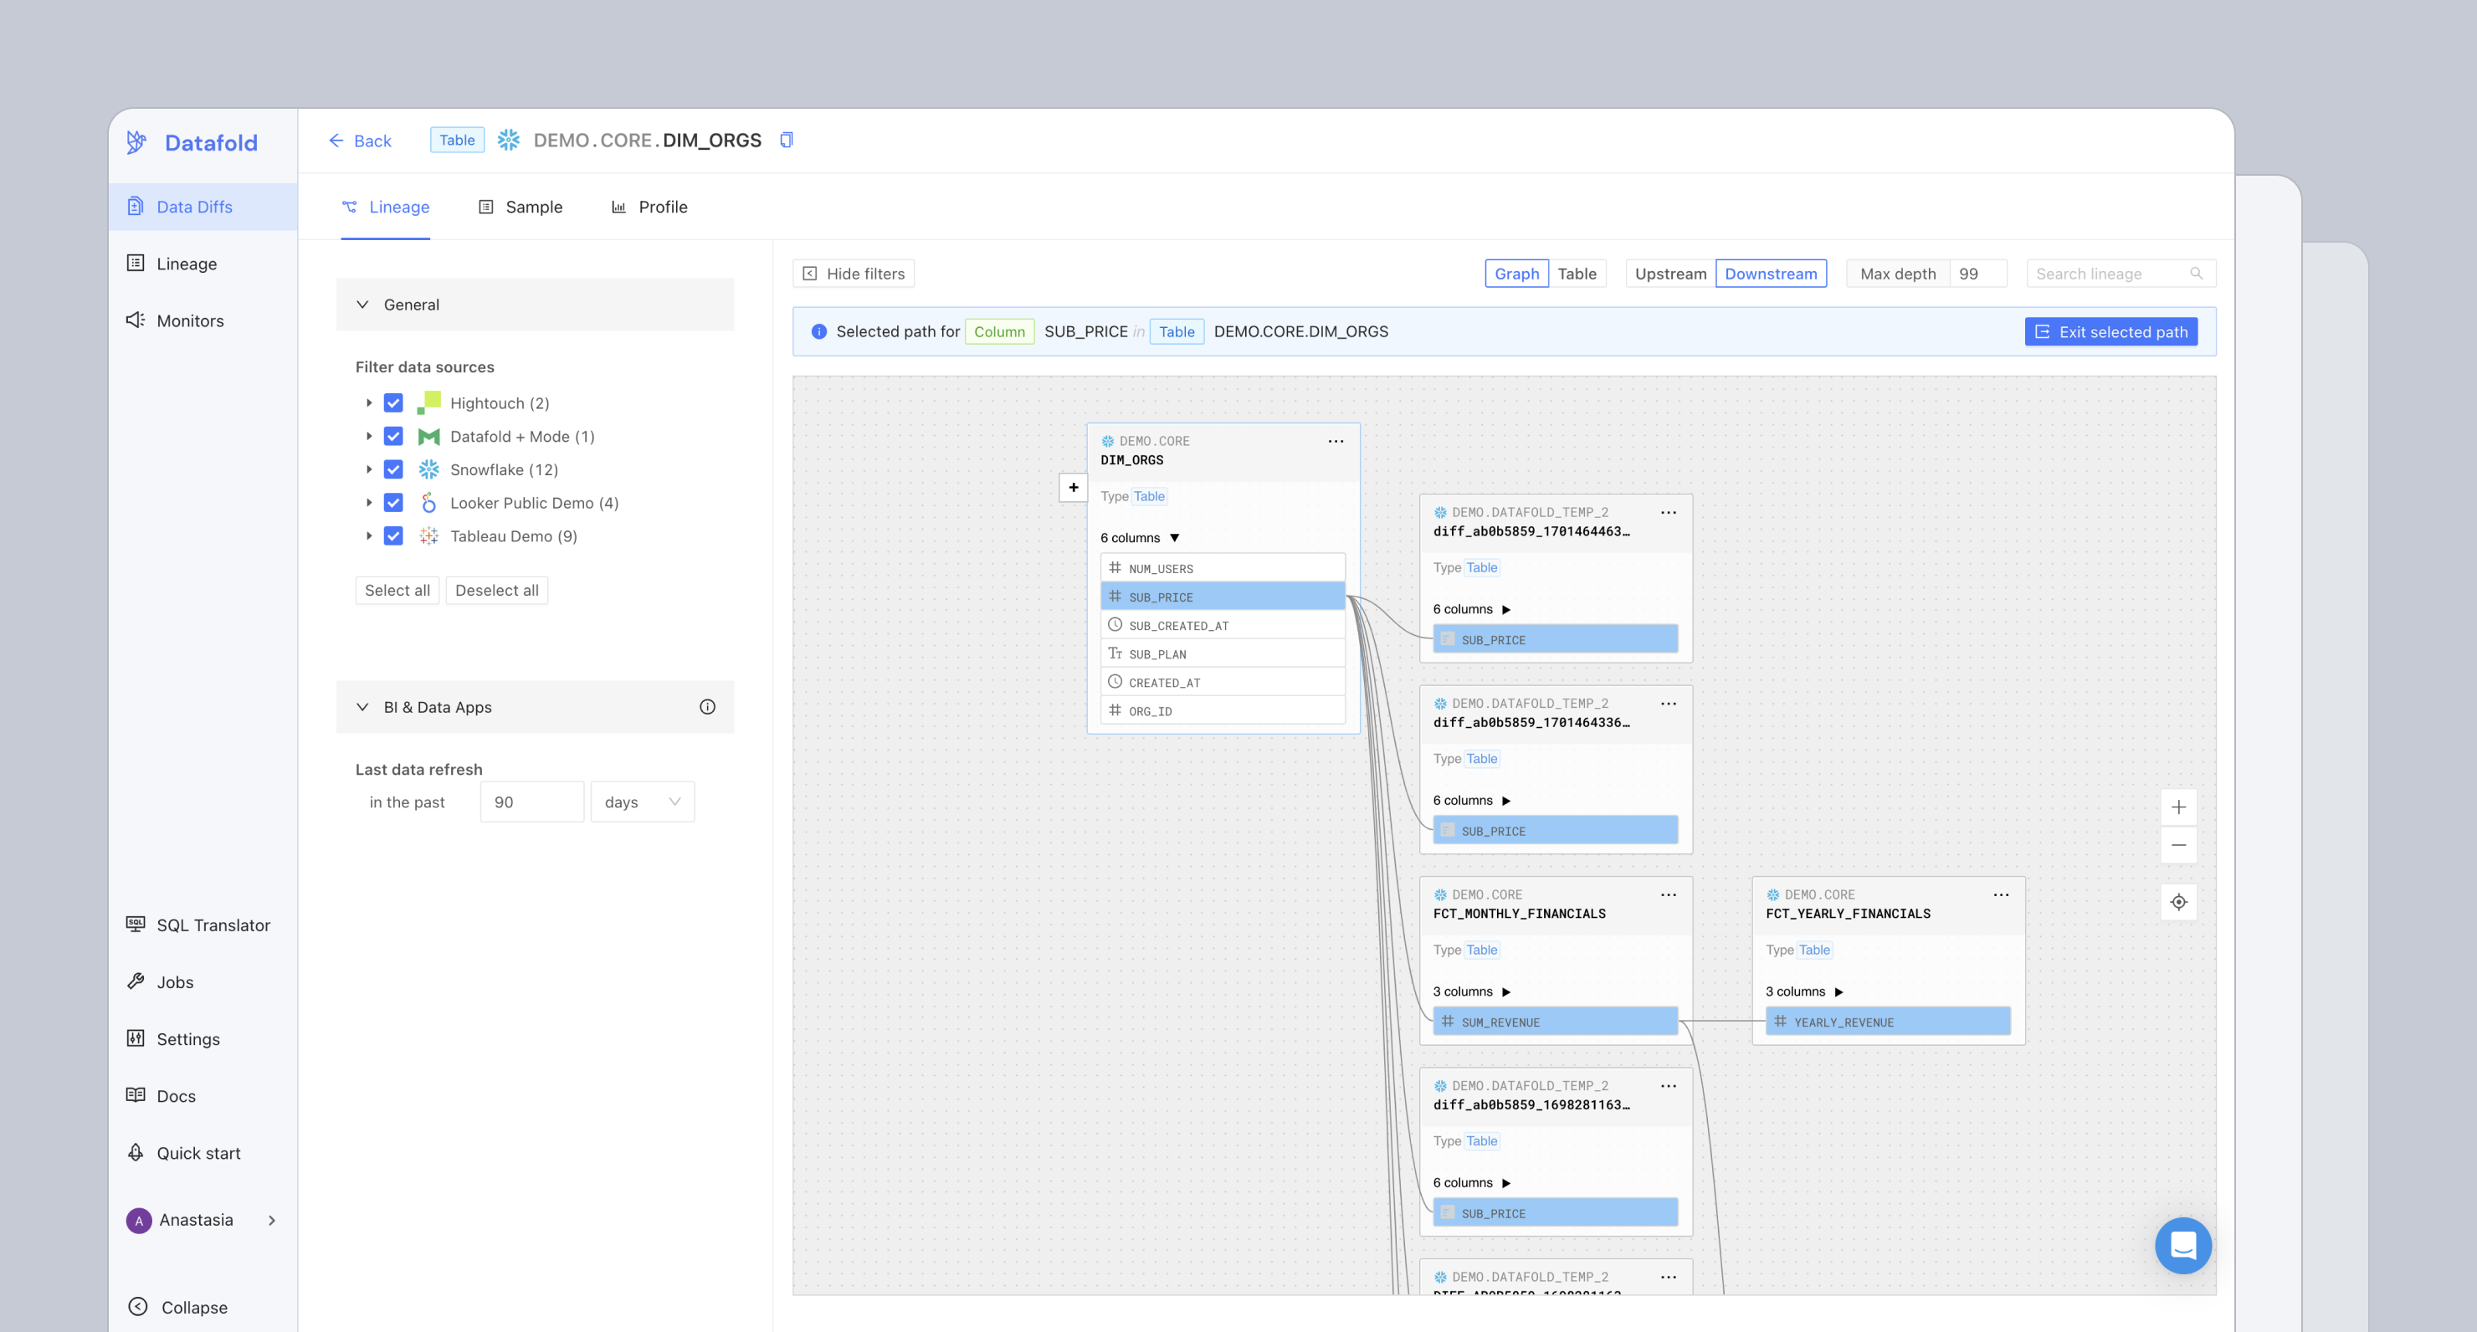Click the Max depth value field
The image size is (2477, 1332).
pos(1978,274)
